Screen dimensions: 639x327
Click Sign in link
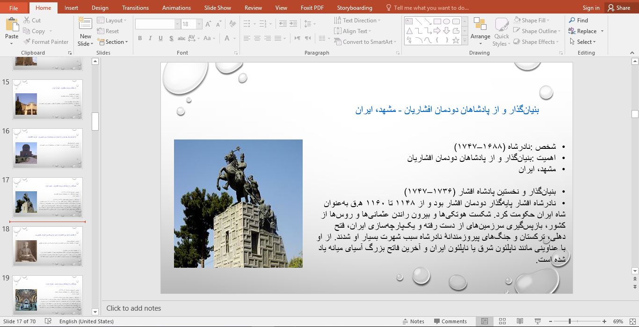click(x=591, y=7)
